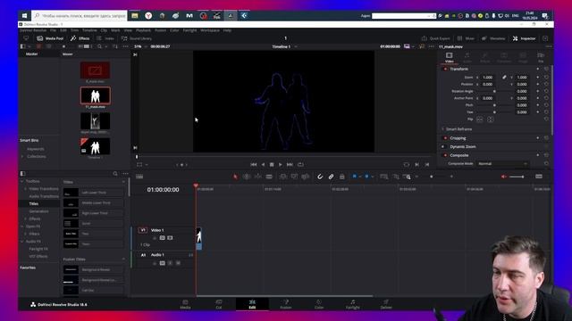Viewport: 572px width, 321px height.
Task: Toggle Composite section enable dot
Action: pos(445,155)
